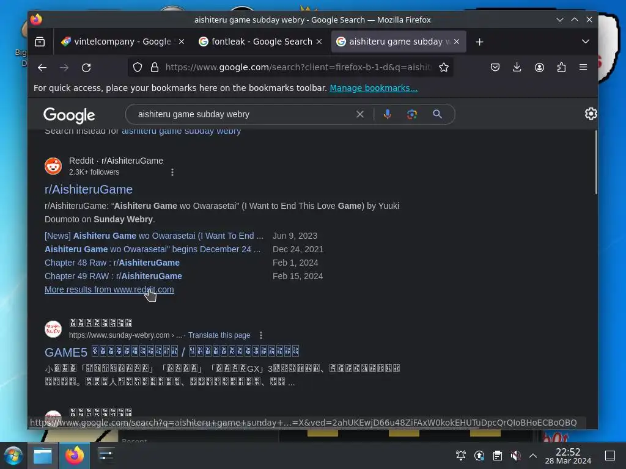Viewport: 626px width, 469px height.
Task: Click the Manage bookmarks link
Action: pos(374,88)
